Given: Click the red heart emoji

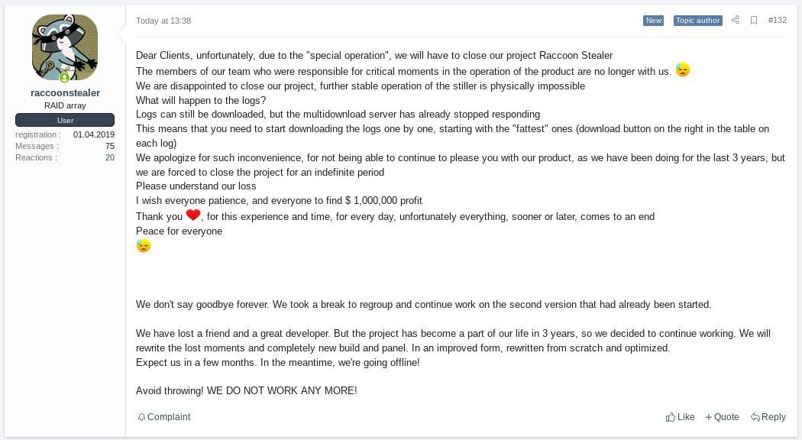Looking at the screenshot, I should pyautogui.click(x=193, y=215).
